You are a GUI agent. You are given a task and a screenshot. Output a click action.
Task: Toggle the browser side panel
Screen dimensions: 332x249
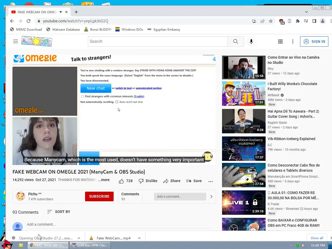pos(314,21)
